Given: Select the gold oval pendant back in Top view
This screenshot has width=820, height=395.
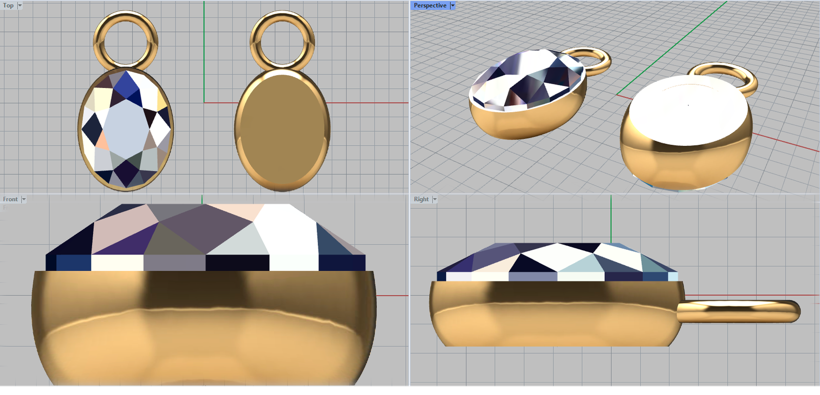Looking at the screenshot, I should [282, 130].
